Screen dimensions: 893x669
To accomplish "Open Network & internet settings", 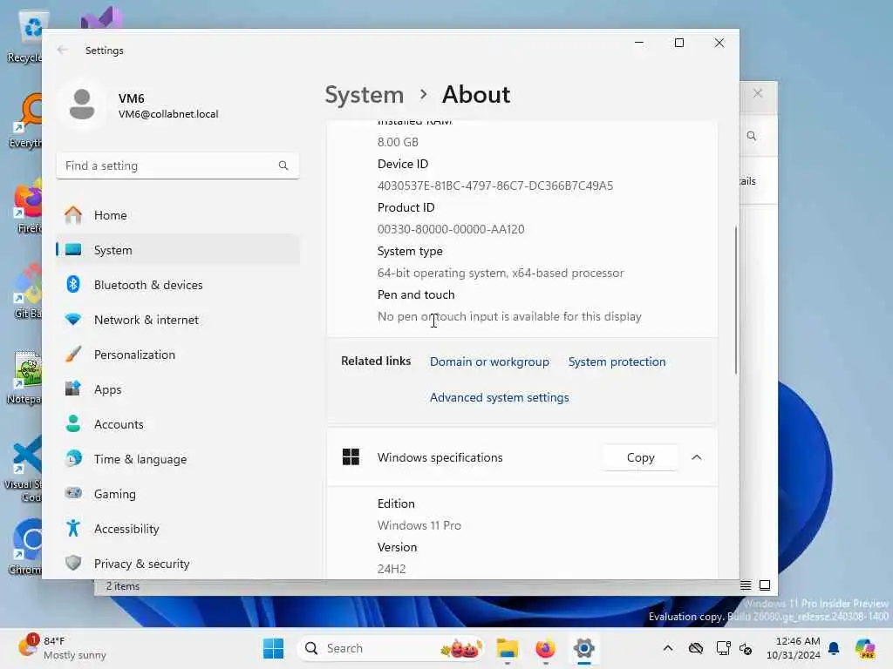I will (x=178, y=320).
